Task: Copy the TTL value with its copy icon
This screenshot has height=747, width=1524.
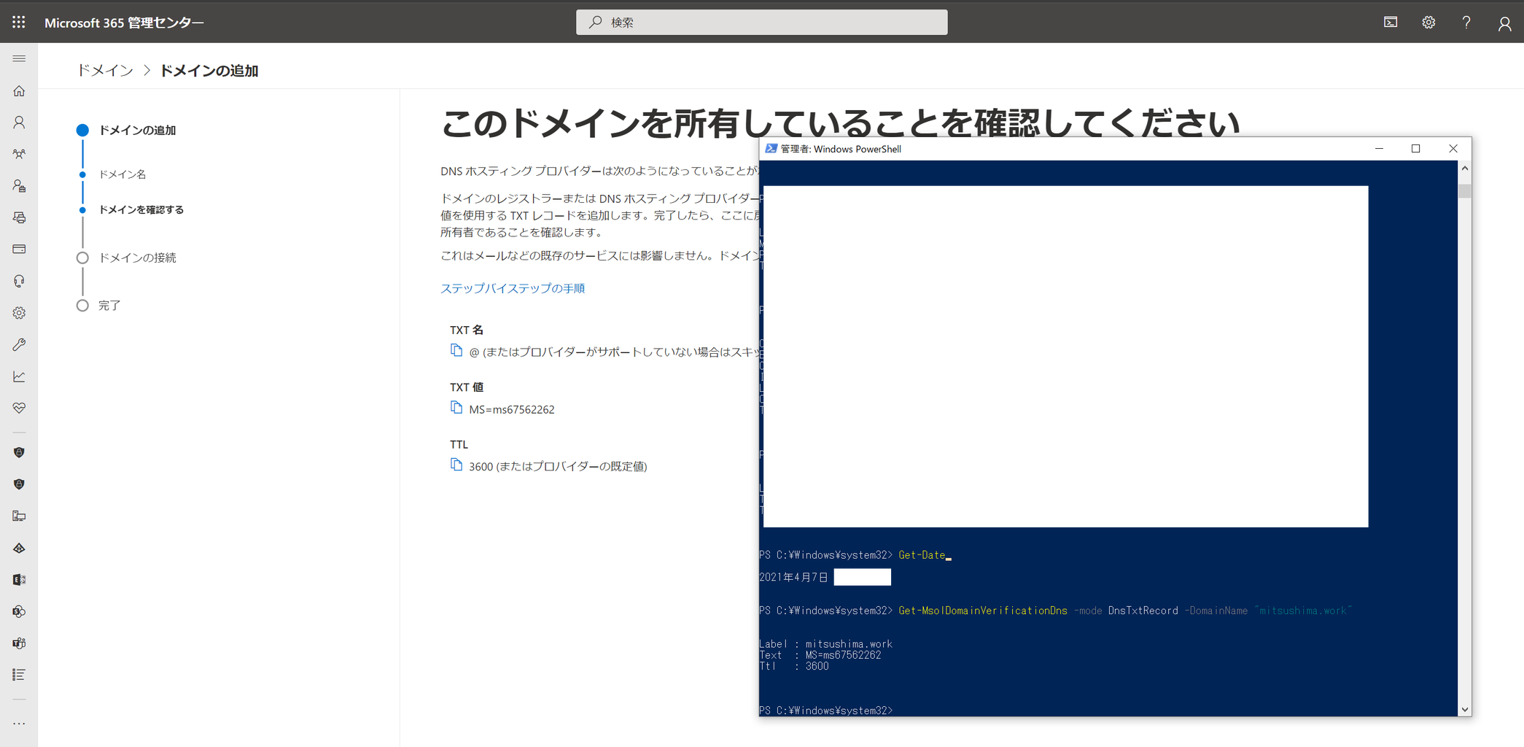Action: click(x=456, y=465)
